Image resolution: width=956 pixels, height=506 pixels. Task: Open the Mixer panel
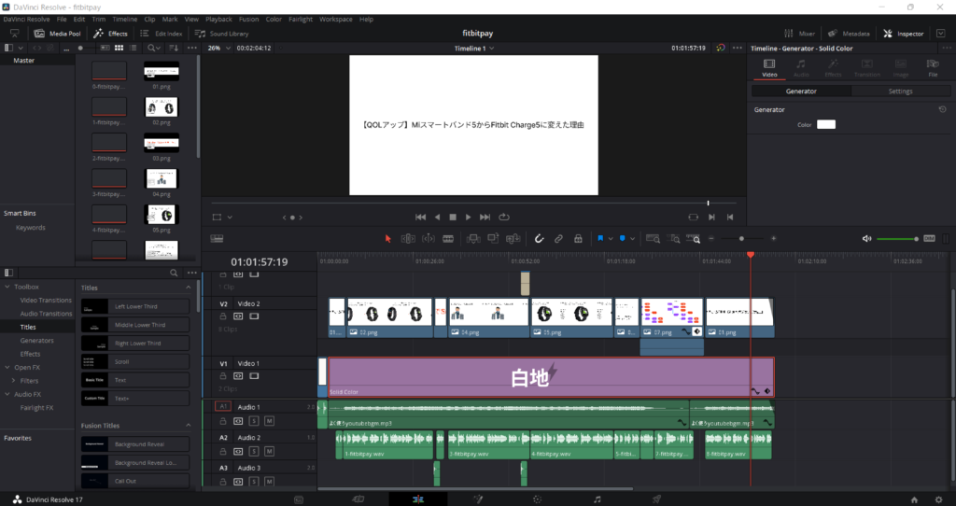[799, 34]
